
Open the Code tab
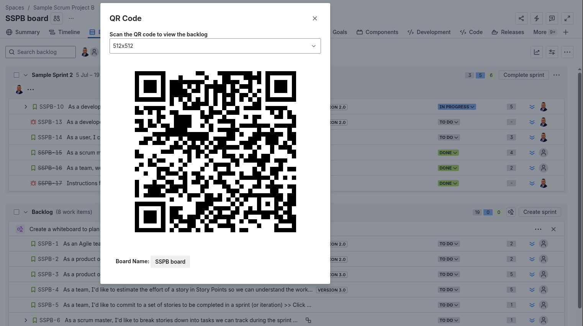click(471, 32)
